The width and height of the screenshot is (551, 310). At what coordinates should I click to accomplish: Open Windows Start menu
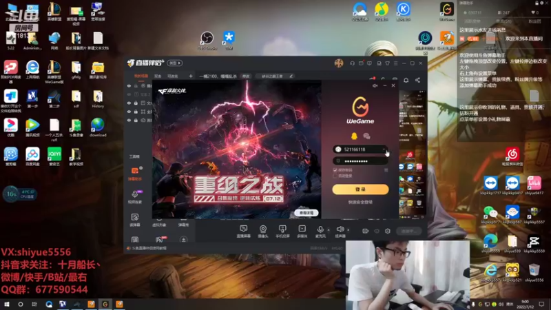(6, 304)
